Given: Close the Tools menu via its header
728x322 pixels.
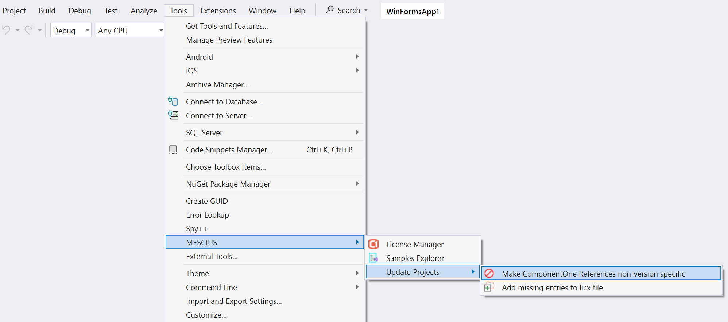Looking at the screenshot, I should click(178, 11).
